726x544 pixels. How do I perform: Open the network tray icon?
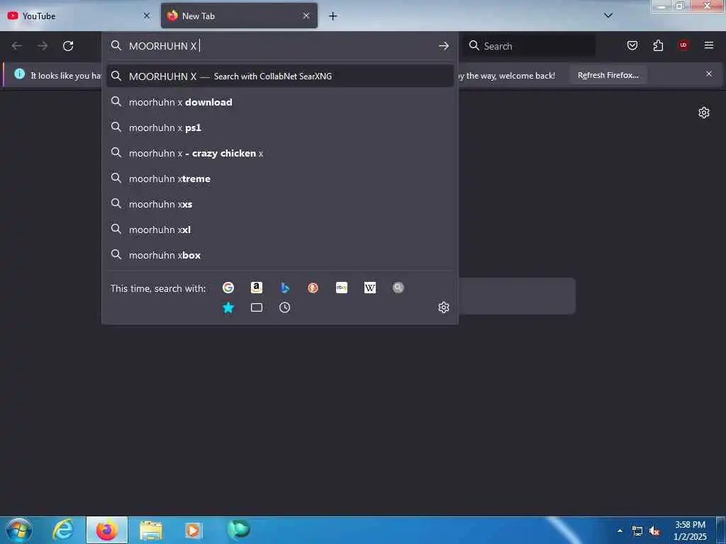[637, 531]
